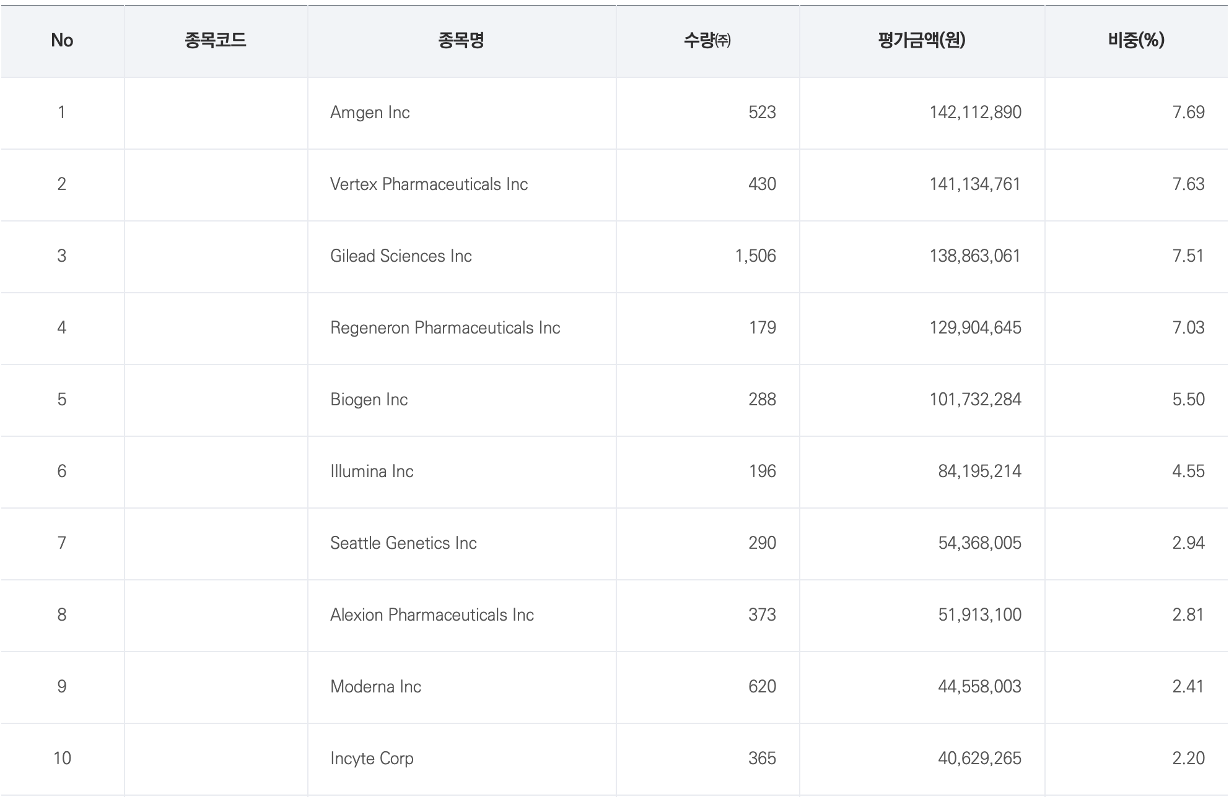This screenshot has height=797, width=1229.
Task: Select Vertex Pharmaceuticals Inc stock name
Action: point(429,184)
